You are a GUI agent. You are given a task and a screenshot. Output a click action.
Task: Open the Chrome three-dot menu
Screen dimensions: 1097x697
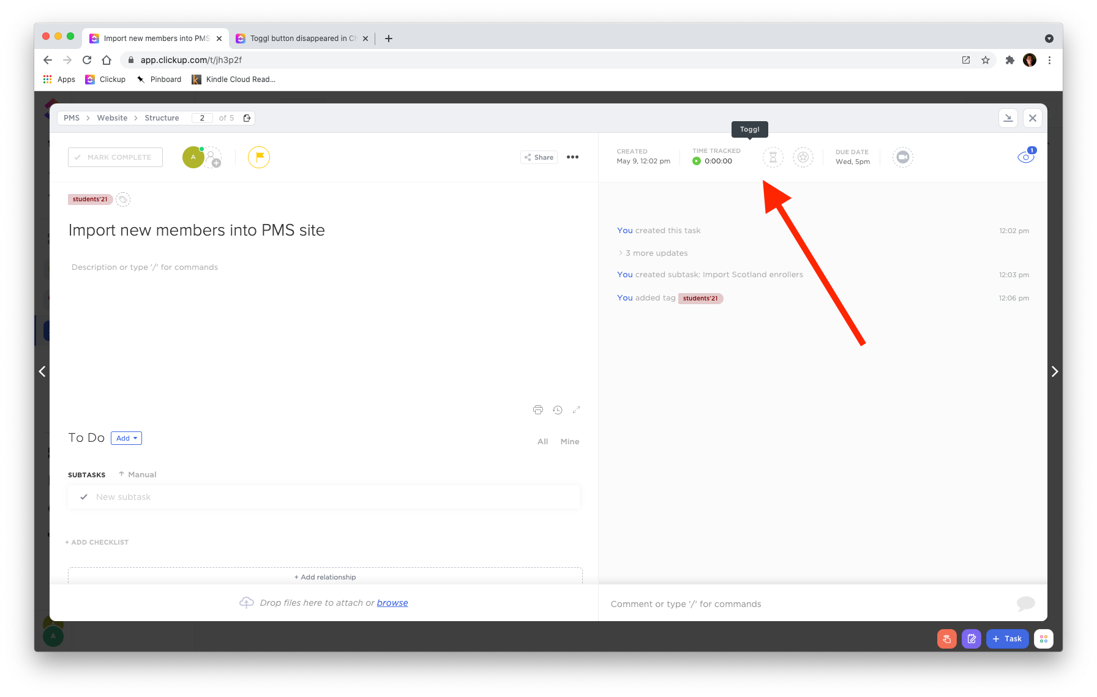point(1049,60)
